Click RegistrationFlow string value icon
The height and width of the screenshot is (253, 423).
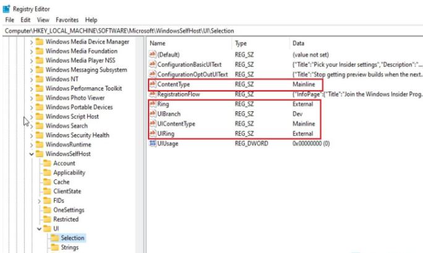(152, 94)
